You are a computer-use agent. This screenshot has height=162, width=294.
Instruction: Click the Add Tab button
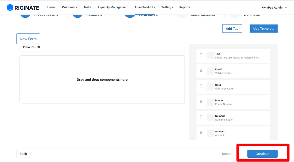tap(232, 29)
